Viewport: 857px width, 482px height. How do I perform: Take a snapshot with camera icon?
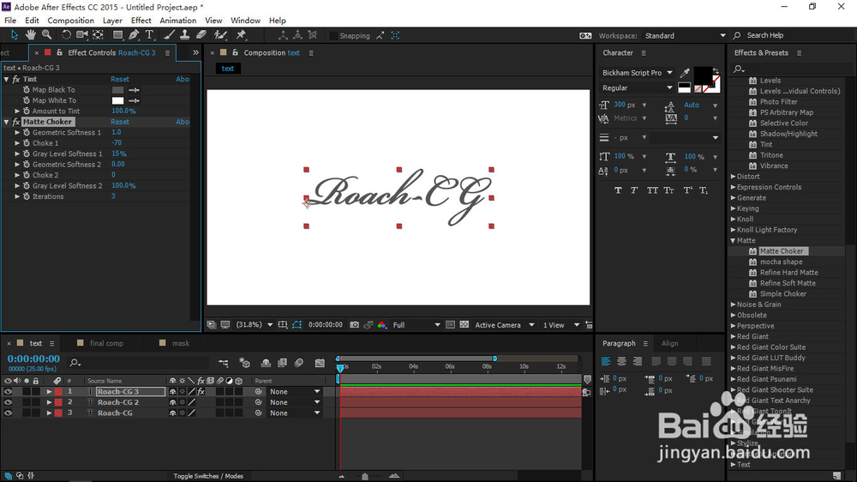point(354,324)
